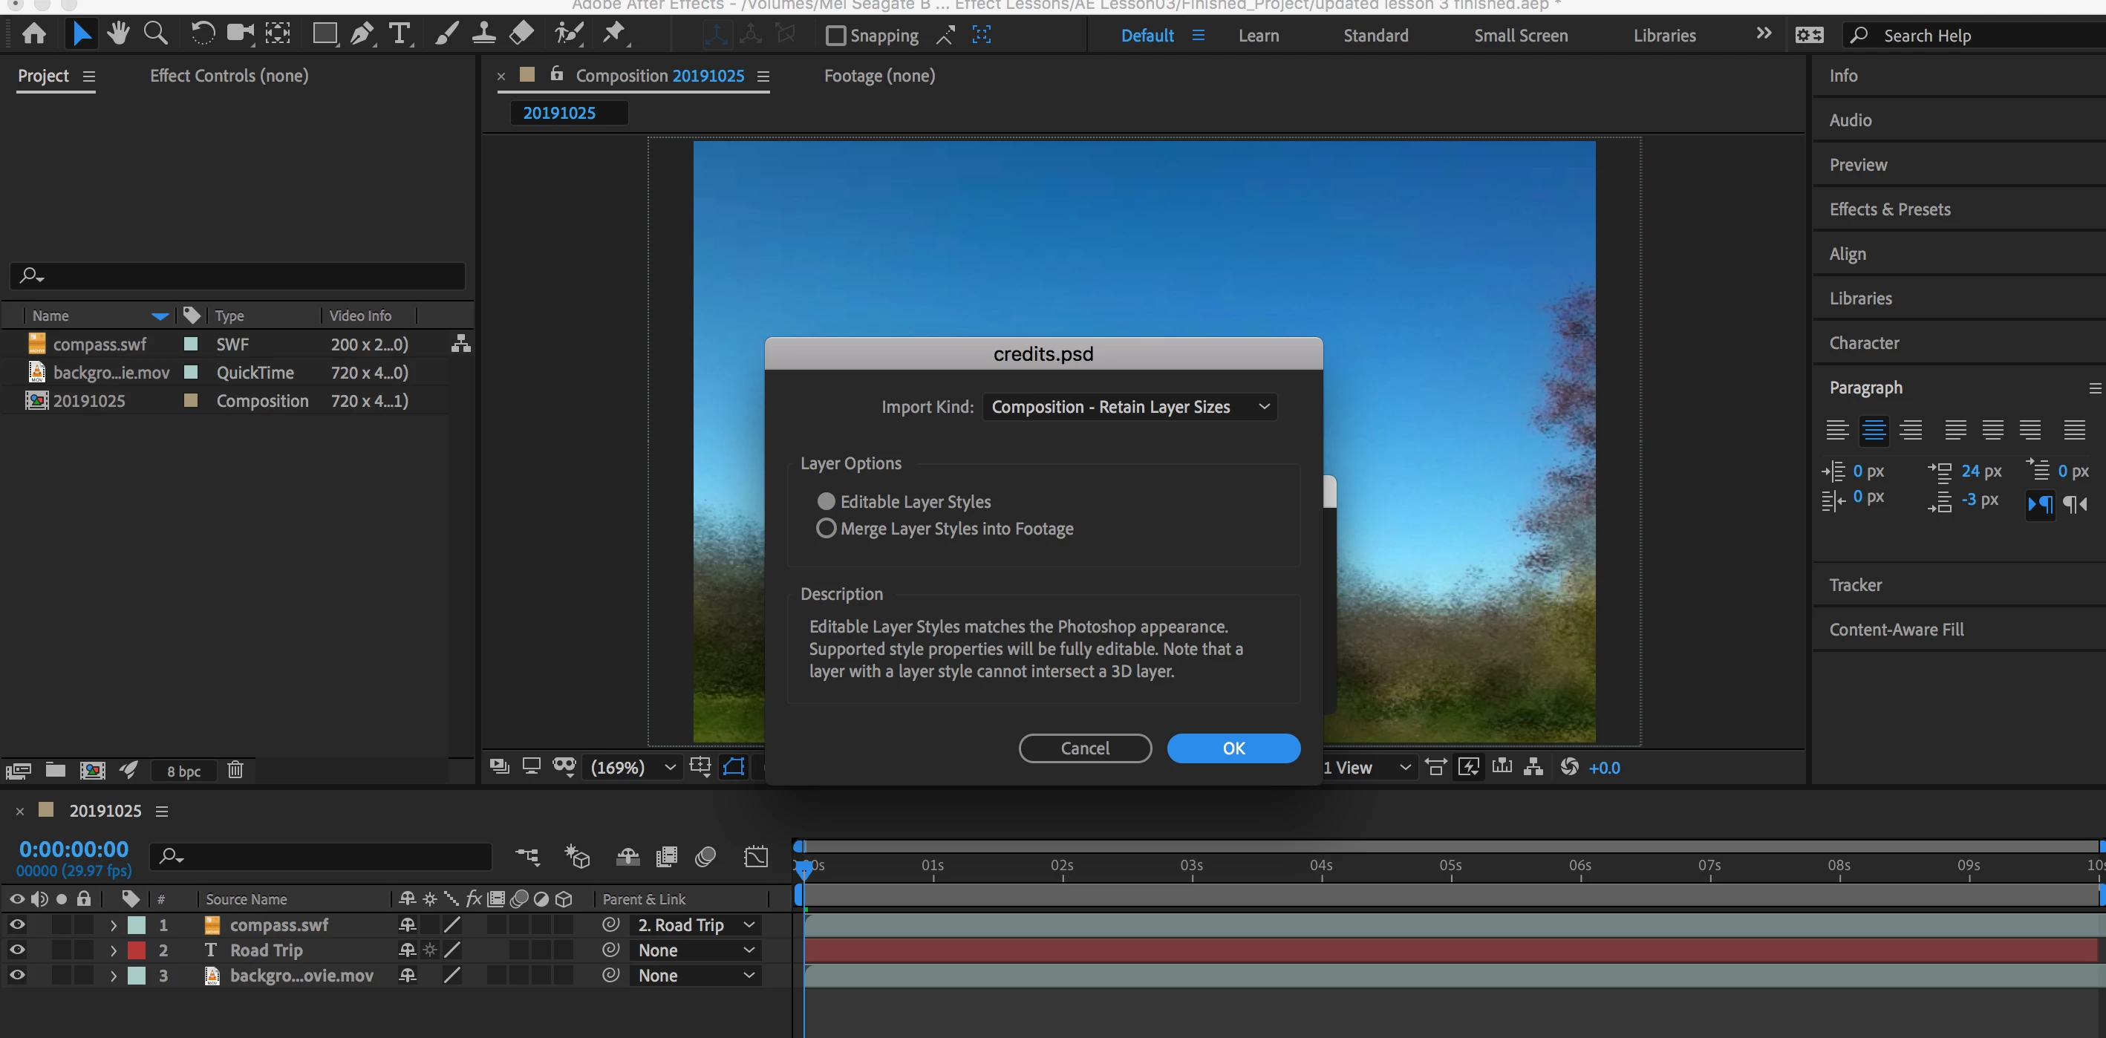This screenshot has height=1038, width=2106.
Task: Switch to the Learn workspace tab
Action: [x=1257, y=35]
